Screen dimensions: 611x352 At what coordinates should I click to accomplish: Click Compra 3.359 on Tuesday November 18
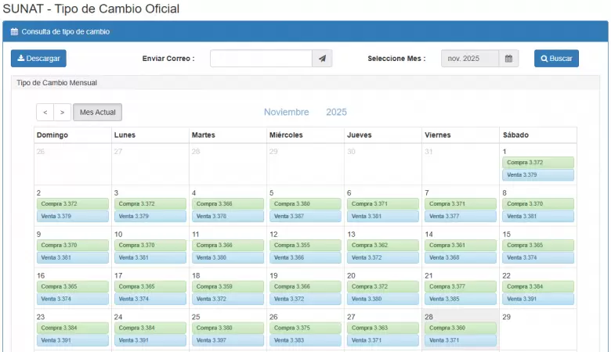[228, 286]
